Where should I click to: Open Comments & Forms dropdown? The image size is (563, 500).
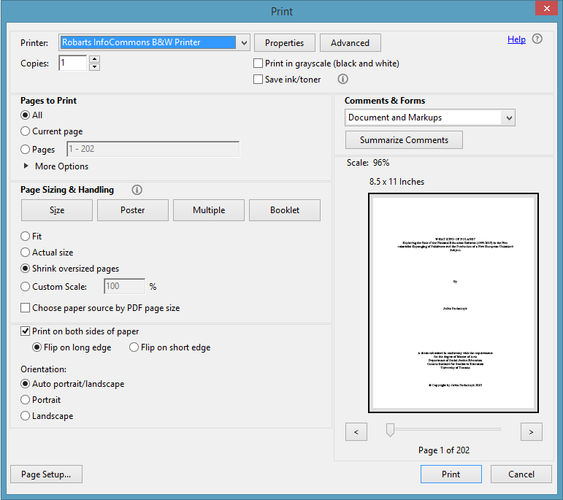[x=509, y=118]
